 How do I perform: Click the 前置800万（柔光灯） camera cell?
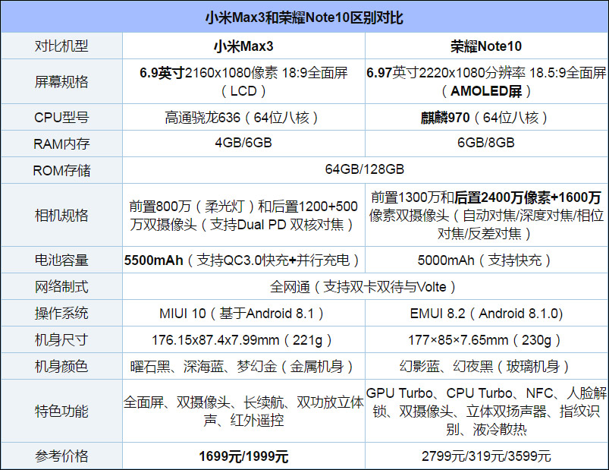point(243,216)
